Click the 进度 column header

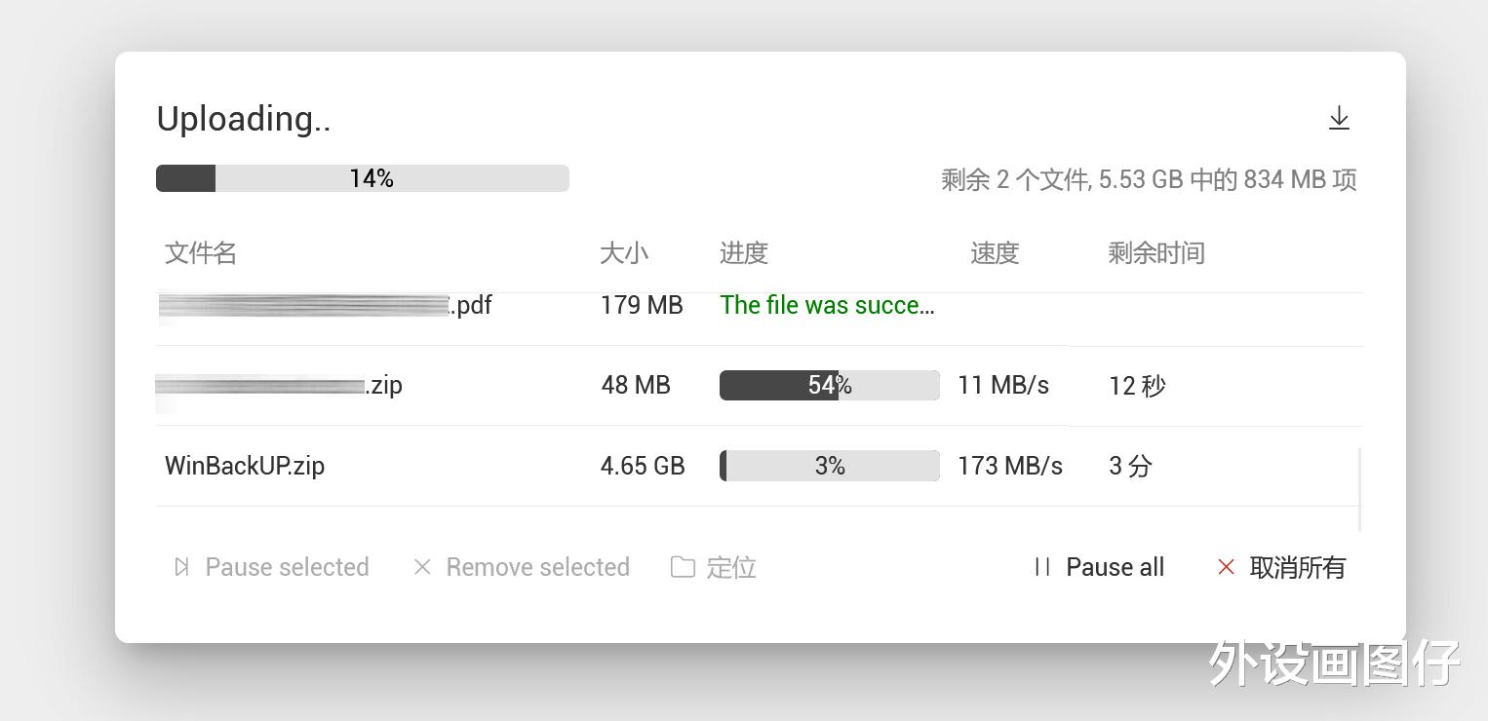tap(743, 253)
